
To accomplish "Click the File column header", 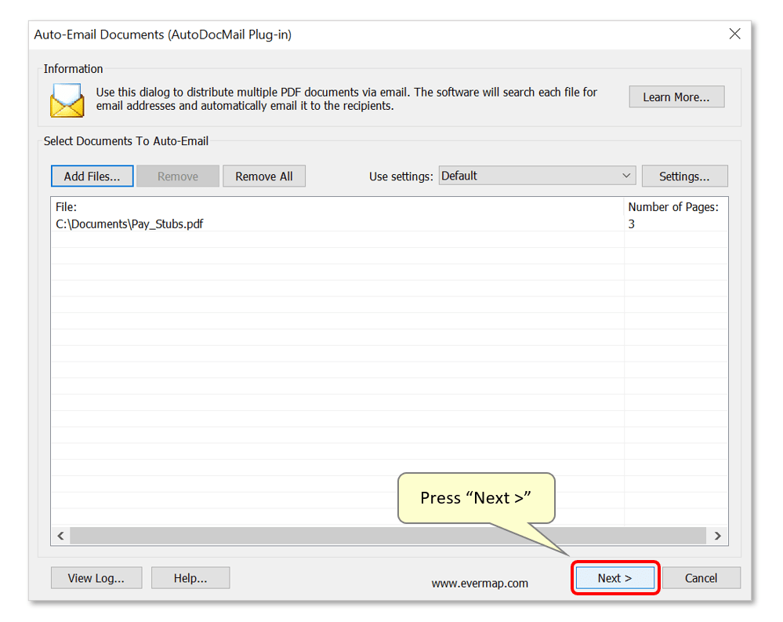I will [x=314, y=206].
